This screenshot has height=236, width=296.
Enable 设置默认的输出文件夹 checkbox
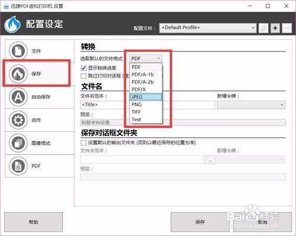click(x=83, y=143)
